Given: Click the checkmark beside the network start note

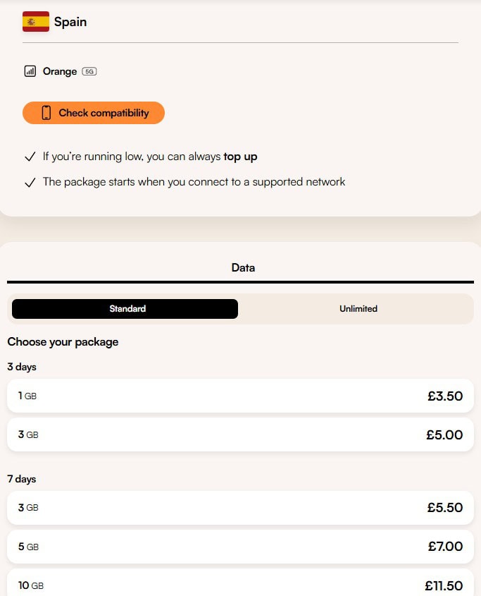Looking at the screenshot, I should 29,181.
